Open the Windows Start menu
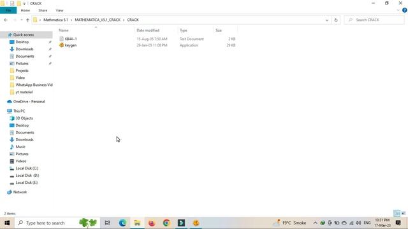Viewport: 408px width, 229px height. [7, 223]
